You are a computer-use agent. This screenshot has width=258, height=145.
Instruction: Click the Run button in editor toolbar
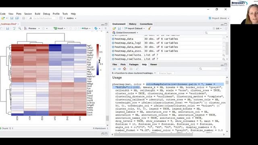(85, 29)
